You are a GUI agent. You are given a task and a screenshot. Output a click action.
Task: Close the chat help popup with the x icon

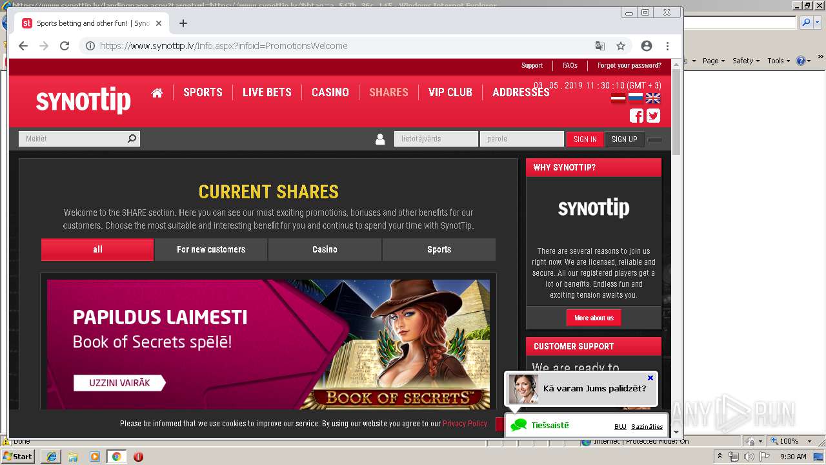(650, 378)
